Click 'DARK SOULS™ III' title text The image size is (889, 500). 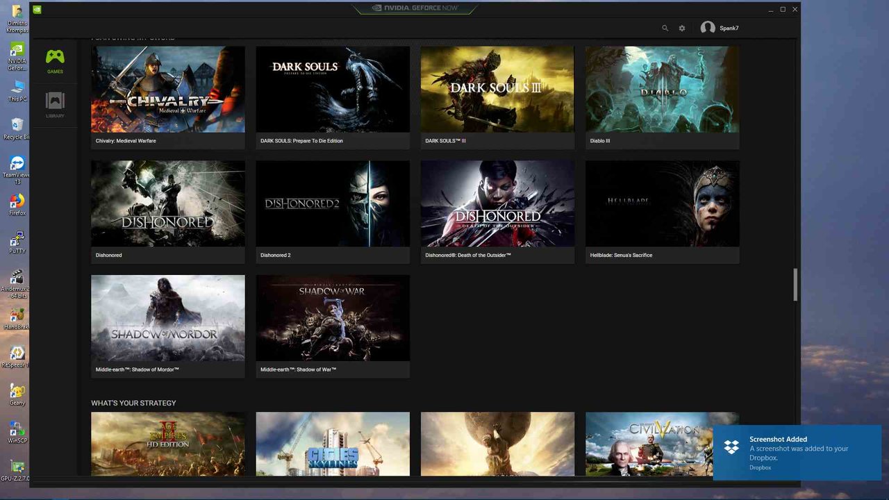(x=445, y=141)
